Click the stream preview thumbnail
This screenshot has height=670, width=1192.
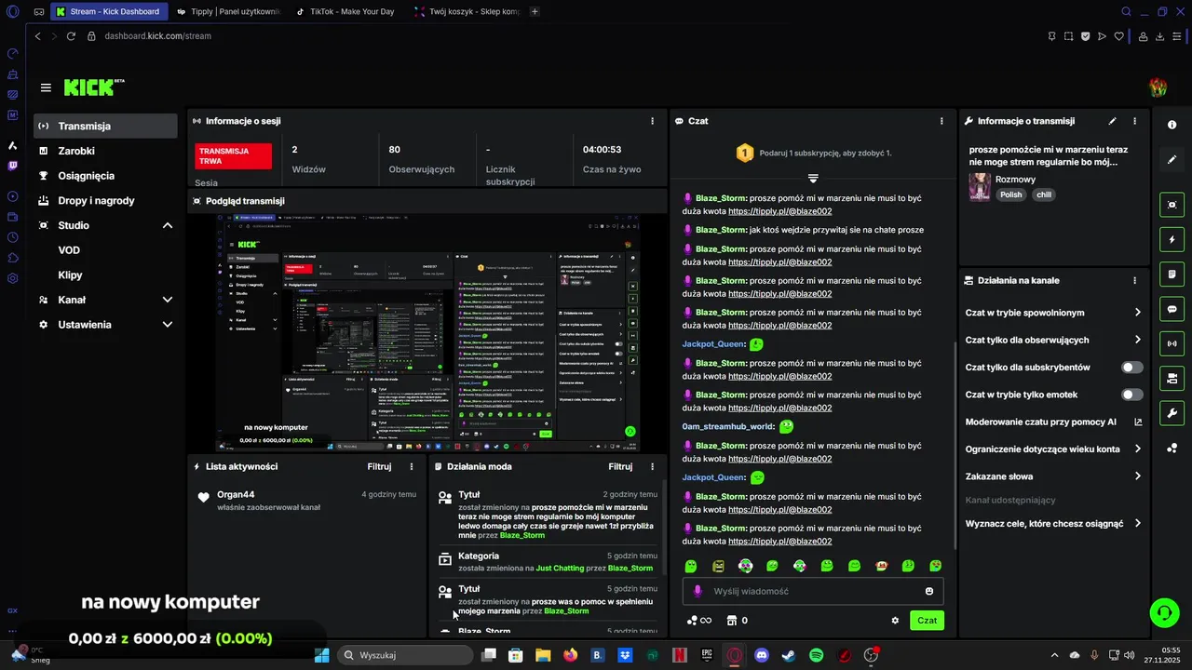428,332
